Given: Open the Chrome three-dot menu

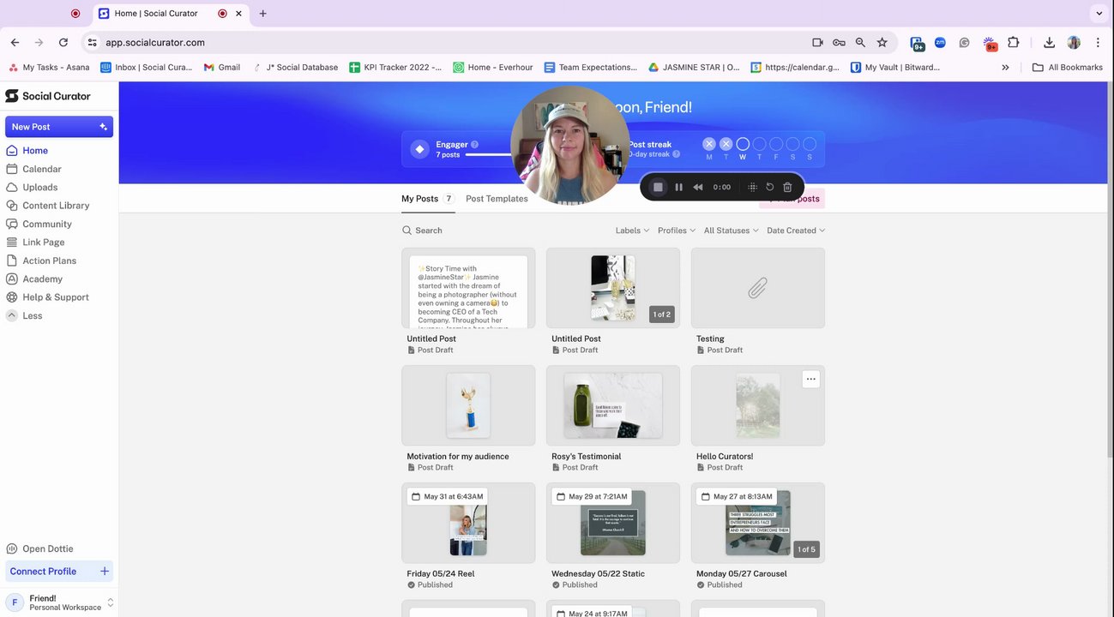Looking at the screenshot, I should tap(1098, 42).
